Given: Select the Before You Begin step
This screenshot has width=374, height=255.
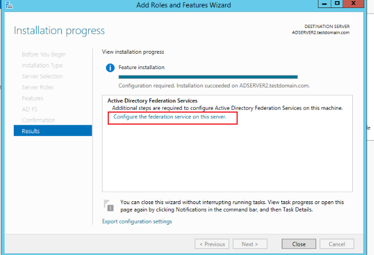Looking at the screenshot, I should pos(44,54).
